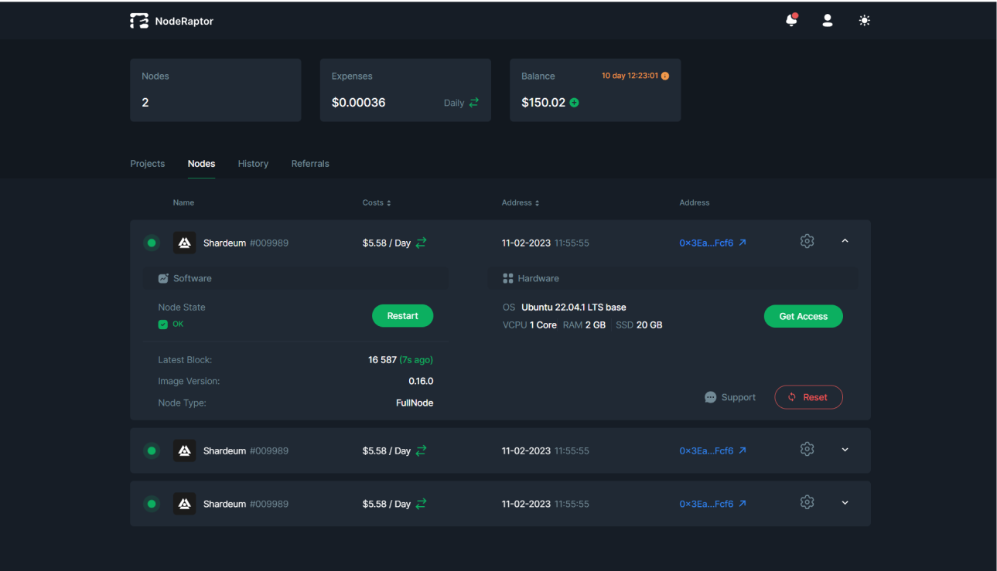Click the Image Version 0.16.0 value
The image size is (997, 571).
click(421, 381)
